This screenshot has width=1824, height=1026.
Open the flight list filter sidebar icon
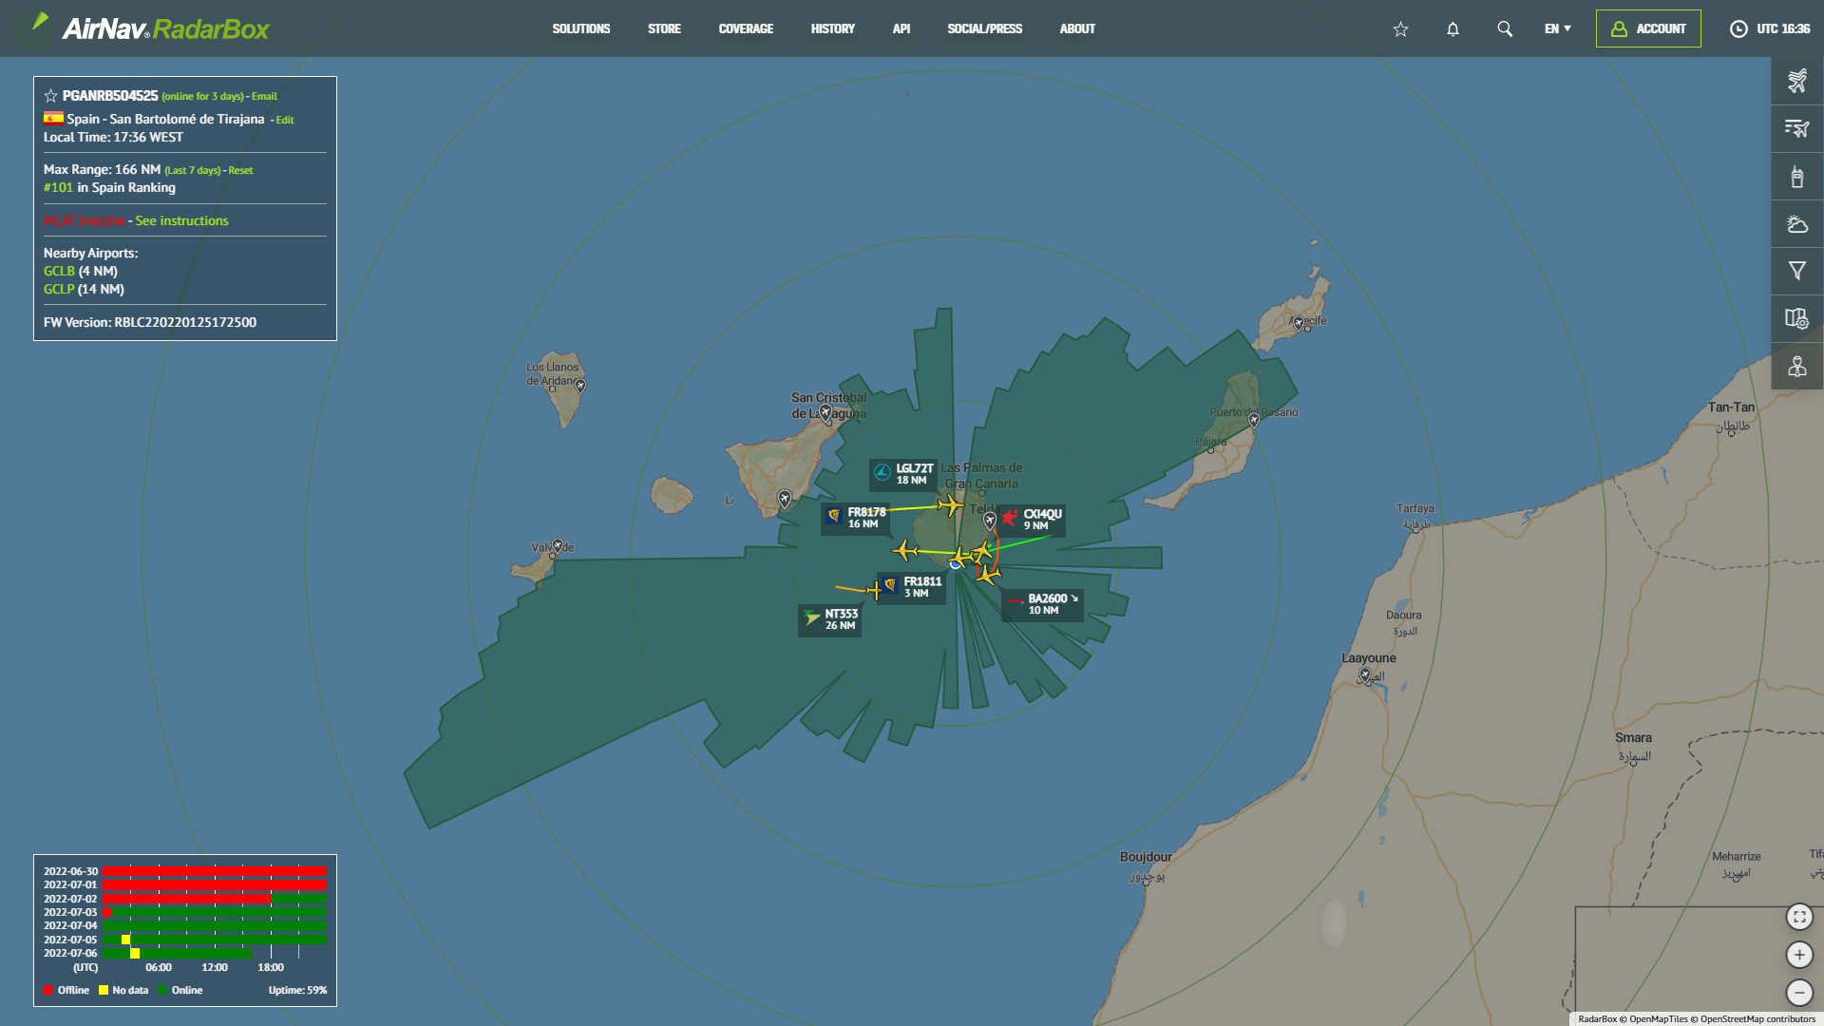click(1797, 128)
